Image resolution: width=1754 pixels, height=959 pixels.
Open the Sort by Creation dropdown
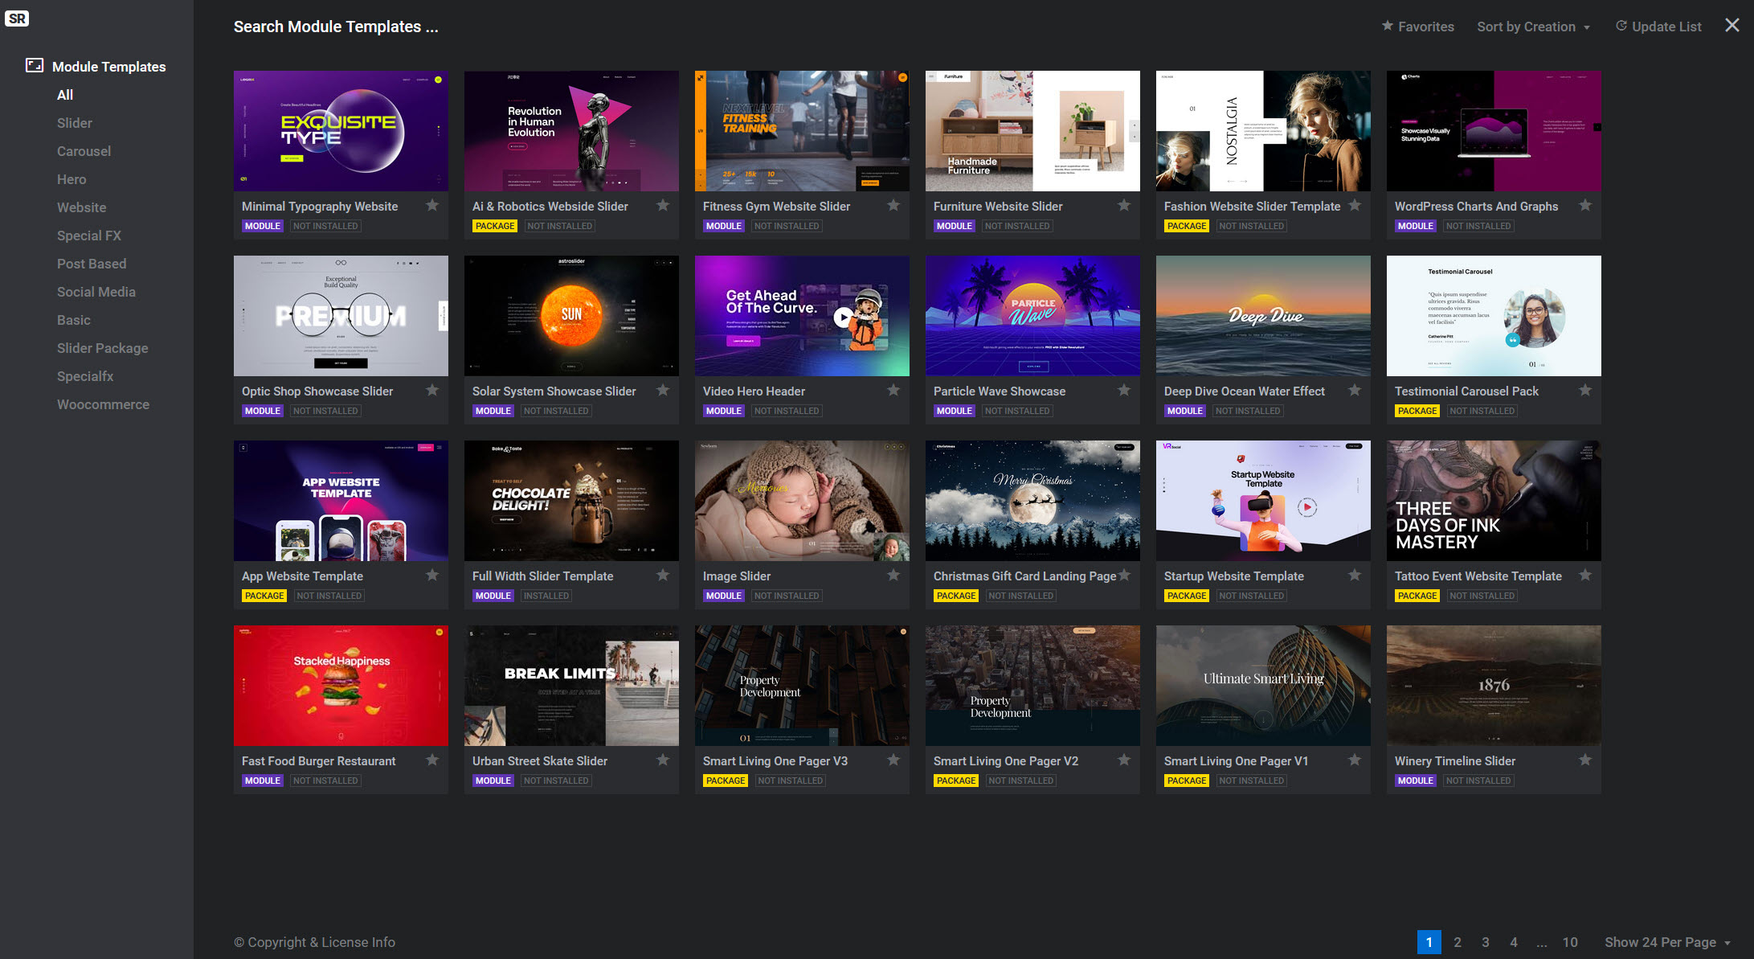(x=1533, y=27)
